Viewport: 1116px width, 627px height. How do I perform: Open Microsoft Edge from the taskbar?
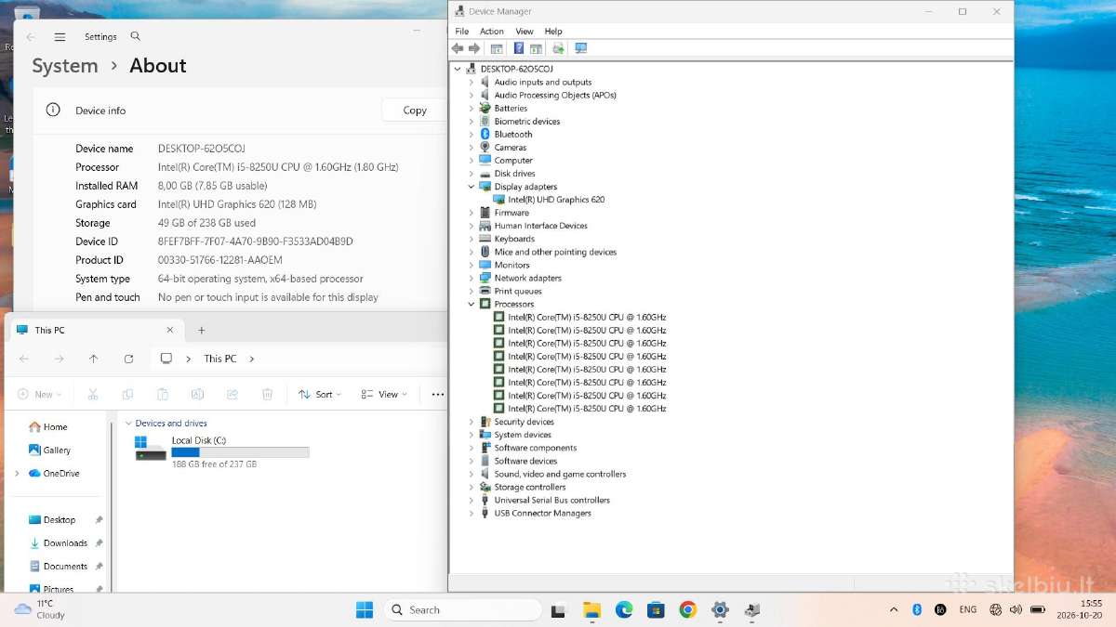click(x=624, y=609)
